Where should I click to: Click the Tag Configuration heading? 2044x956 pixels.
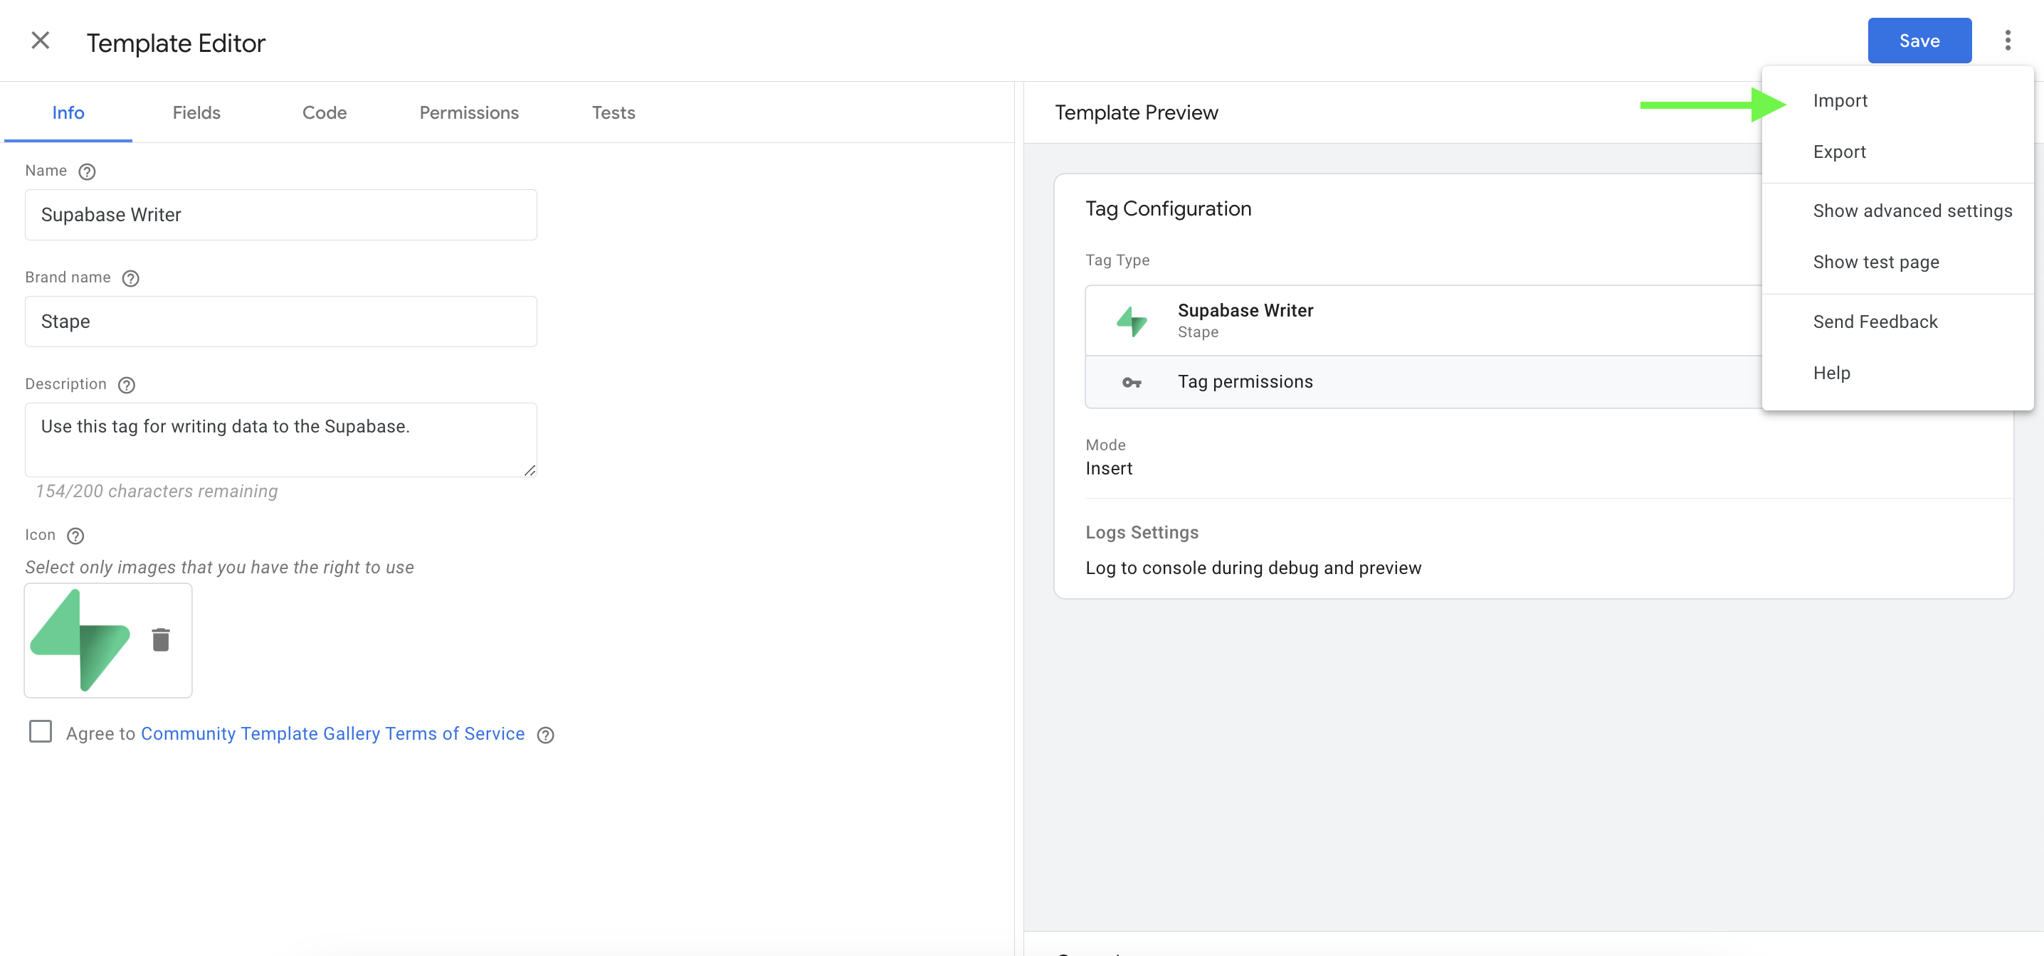point(1168,209)
